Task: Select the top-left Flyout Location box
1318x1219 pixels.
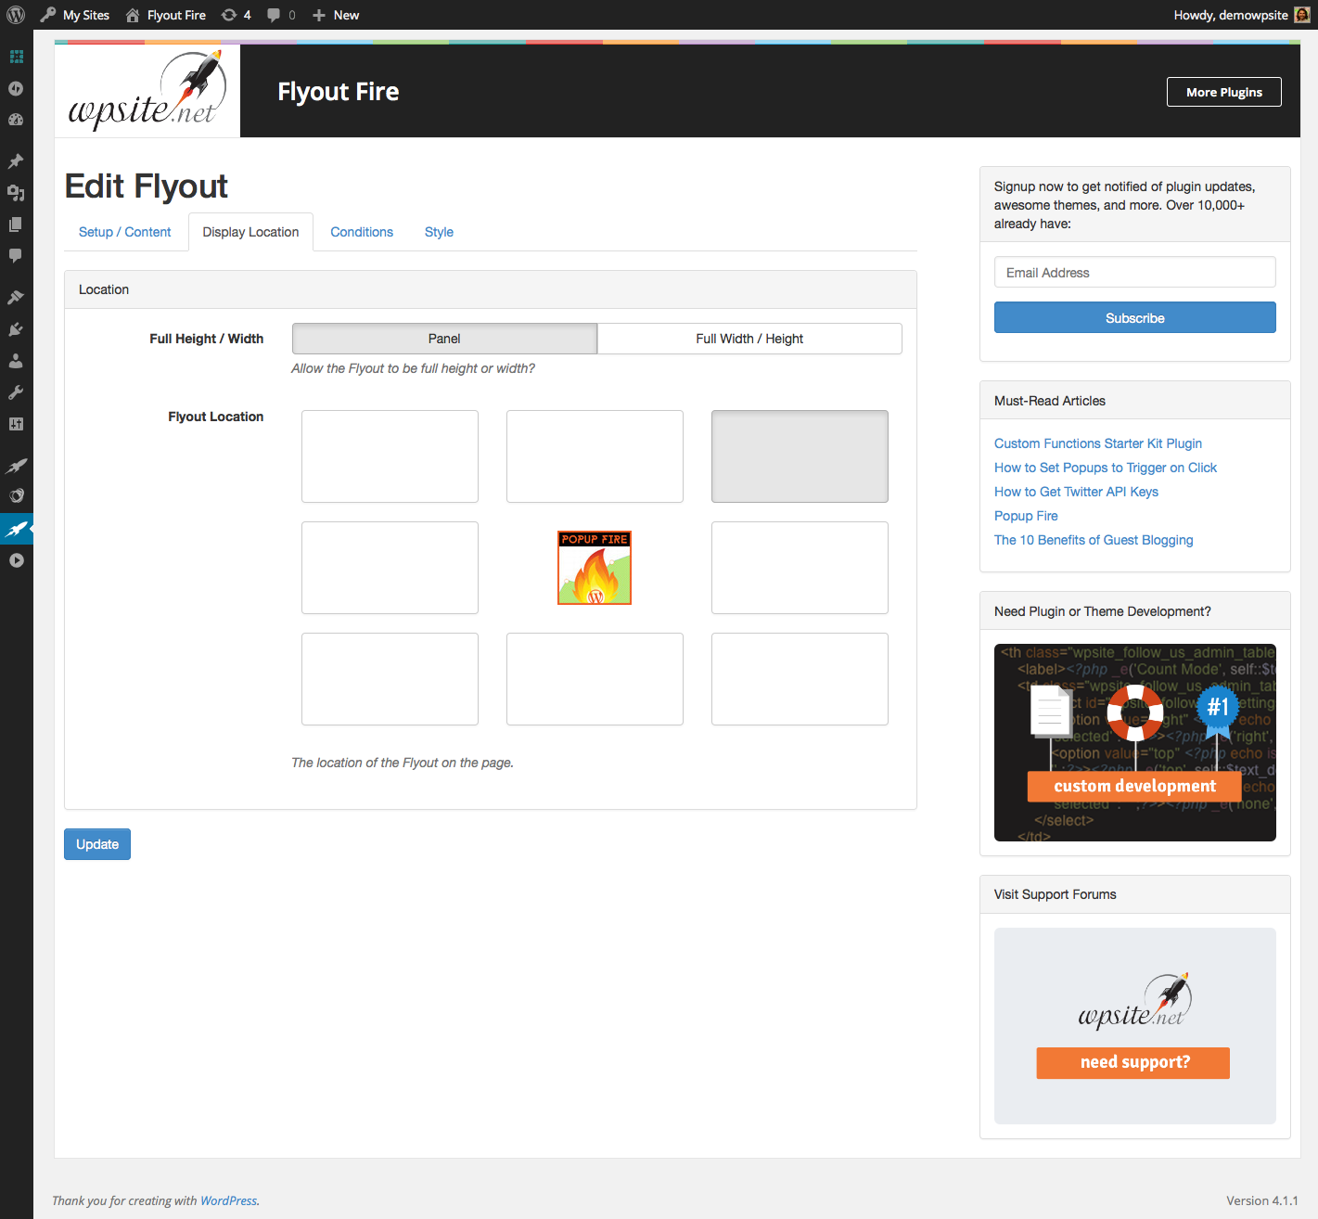Action: [x=390, y=456]
